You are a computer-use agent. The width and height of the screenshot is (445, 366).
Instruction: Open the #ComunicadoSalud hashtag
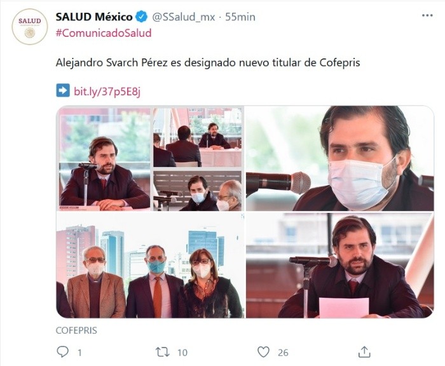[104, 33]
